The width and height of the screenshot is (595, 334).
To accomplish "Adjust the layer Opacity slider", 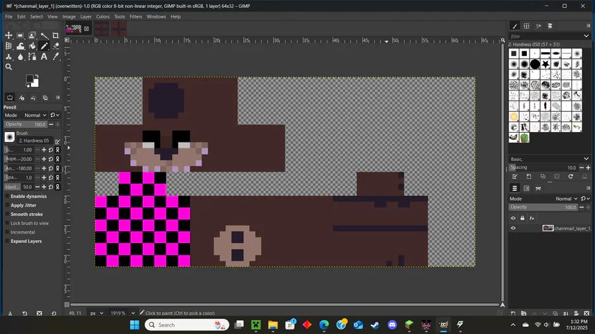I will [543, 207].
